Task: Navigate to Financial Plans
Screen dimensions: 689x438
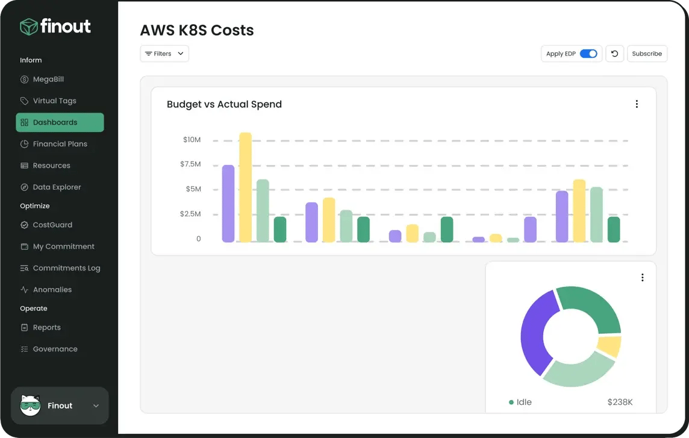Action: pyautogui.click(x=60, y=144)
